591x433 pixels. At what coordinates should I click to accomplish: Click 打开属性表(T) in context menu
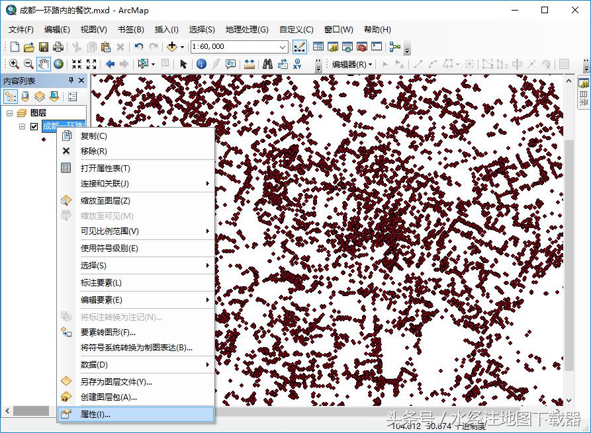105,168
